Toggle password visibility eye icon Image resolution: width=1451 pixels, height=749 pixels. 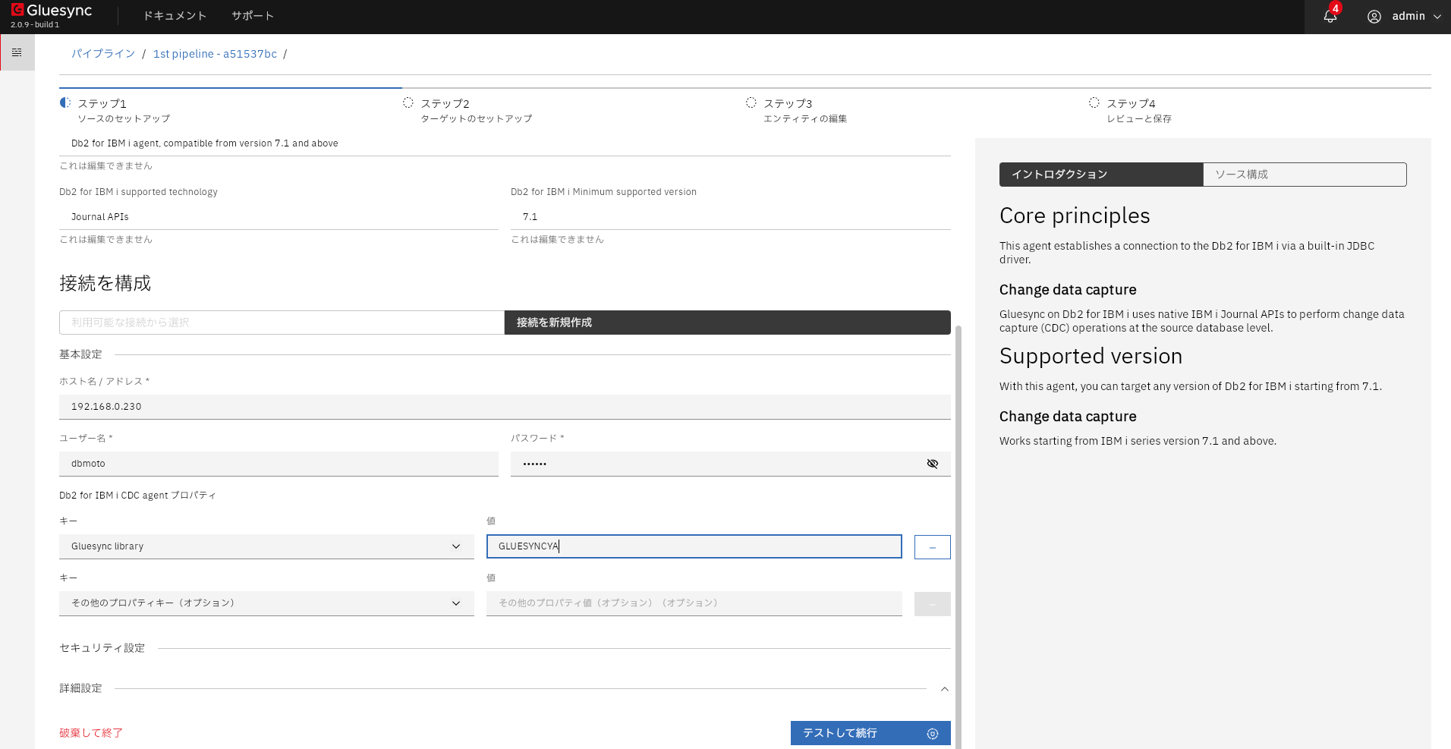[x=933, y=464]
